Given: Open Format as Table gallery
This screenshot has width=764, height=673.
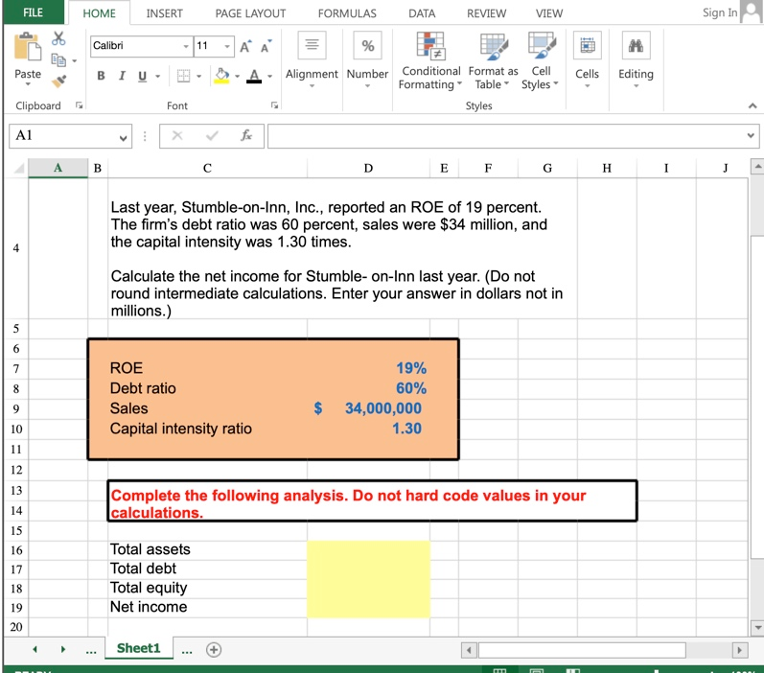Looking at the screenshot, I should click(493, 61).
